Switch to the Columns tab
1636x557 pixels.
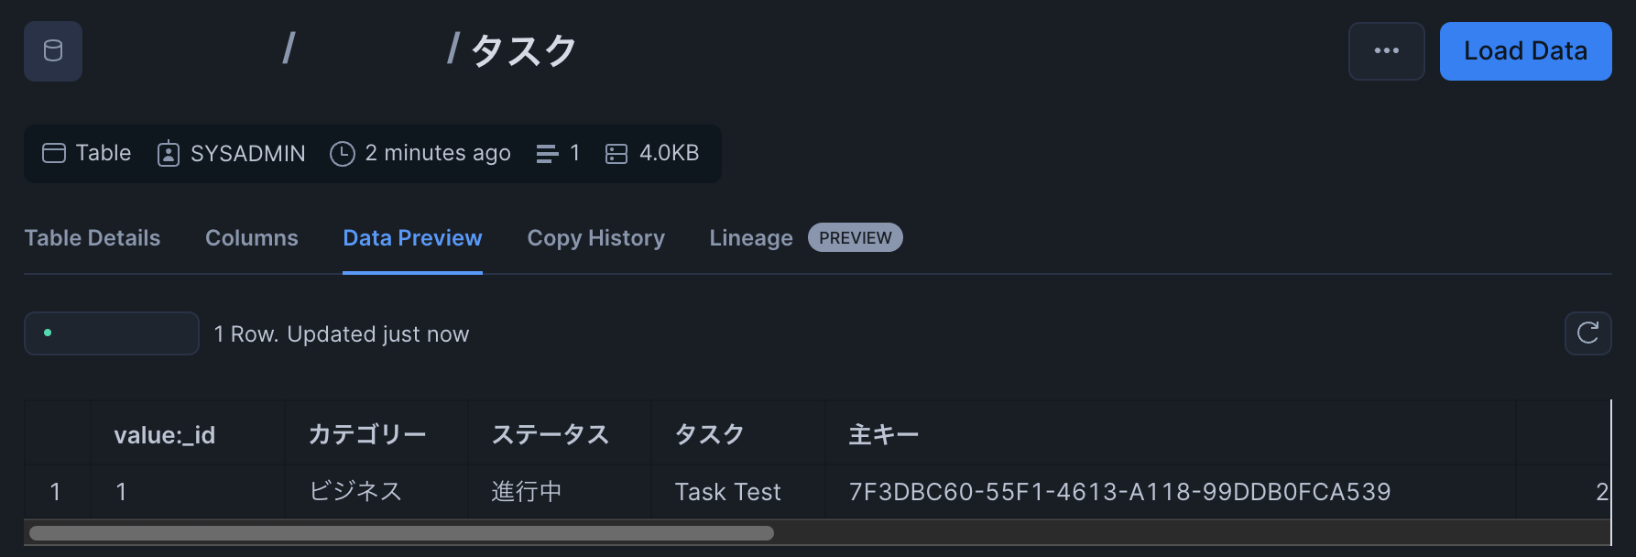coord(252,238)
